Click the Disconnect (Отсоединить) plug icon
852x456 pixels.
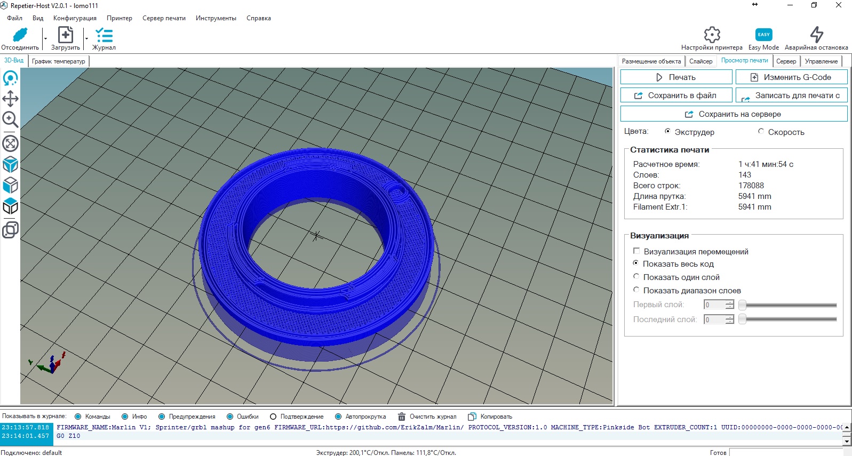[x=20, y=35]
